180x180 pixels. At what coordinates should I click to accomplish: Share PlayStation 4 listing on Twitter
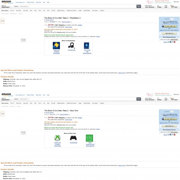click(172, 42)
